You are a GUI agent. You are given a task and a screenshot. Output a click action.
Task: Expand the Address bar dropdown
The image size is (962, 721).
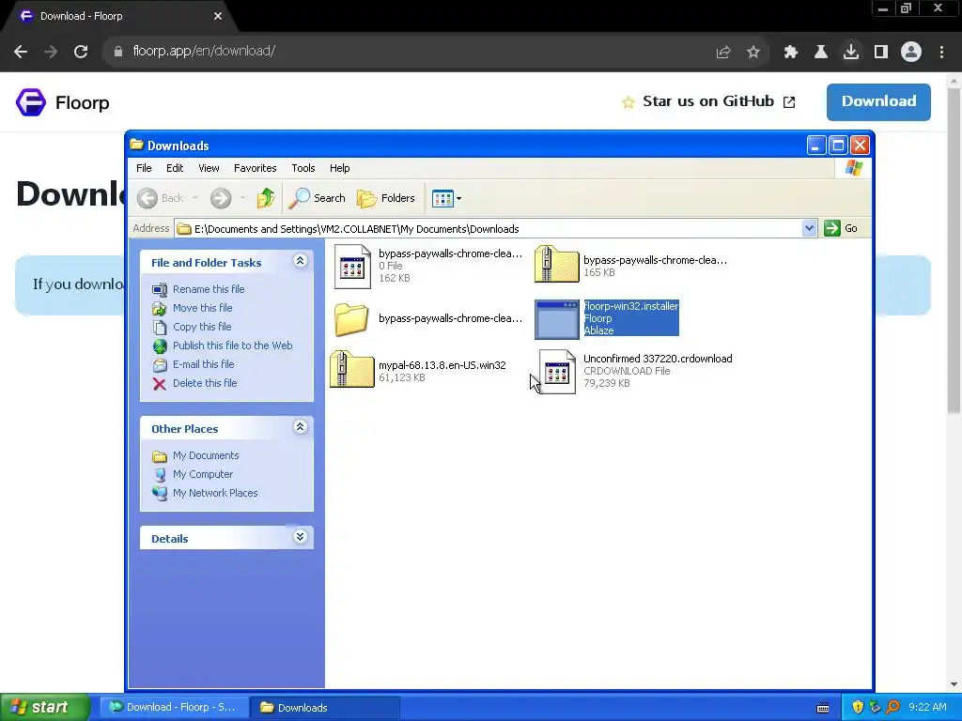click(809, 229)
